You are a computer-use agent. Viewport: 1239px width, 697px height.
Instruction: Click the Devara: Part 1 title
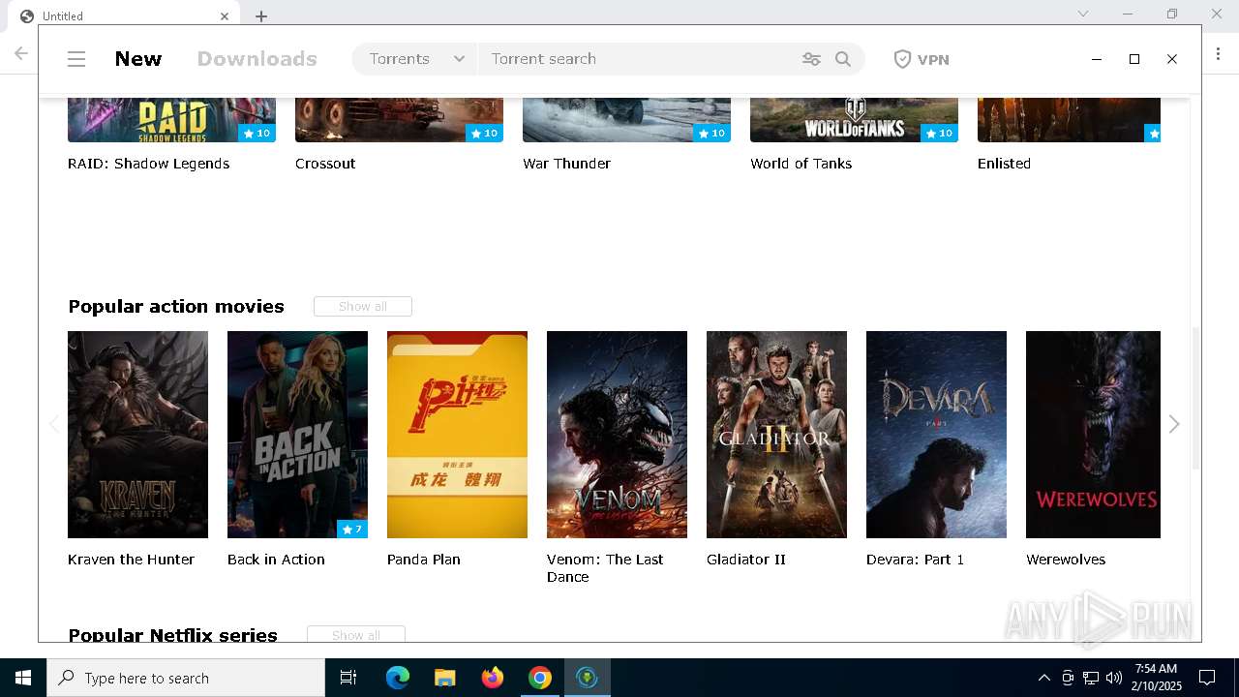pyautogui.click(x=915, y=560)
